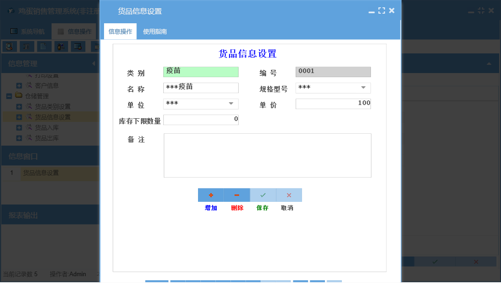Click the 名称 input field
Screen dimensions: 501x299
[x=201, y=88]
